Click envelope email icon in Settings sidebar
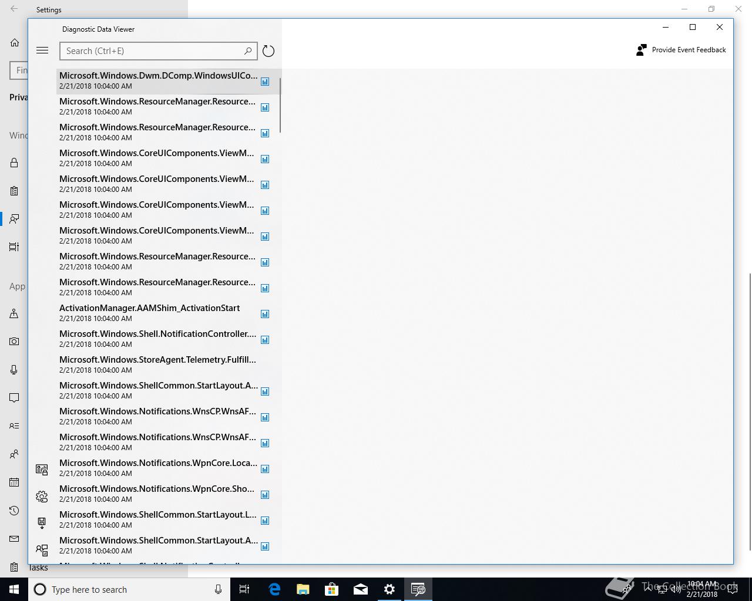752x601 pixels. point(14,539)
